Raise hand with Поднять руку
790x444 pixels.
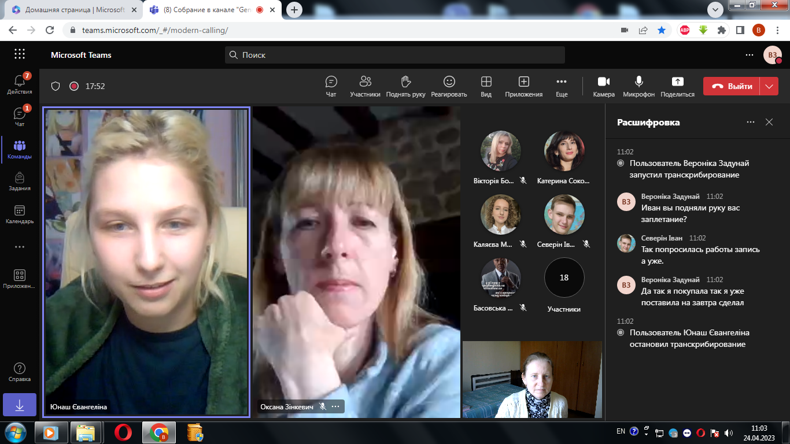point(405,86)
